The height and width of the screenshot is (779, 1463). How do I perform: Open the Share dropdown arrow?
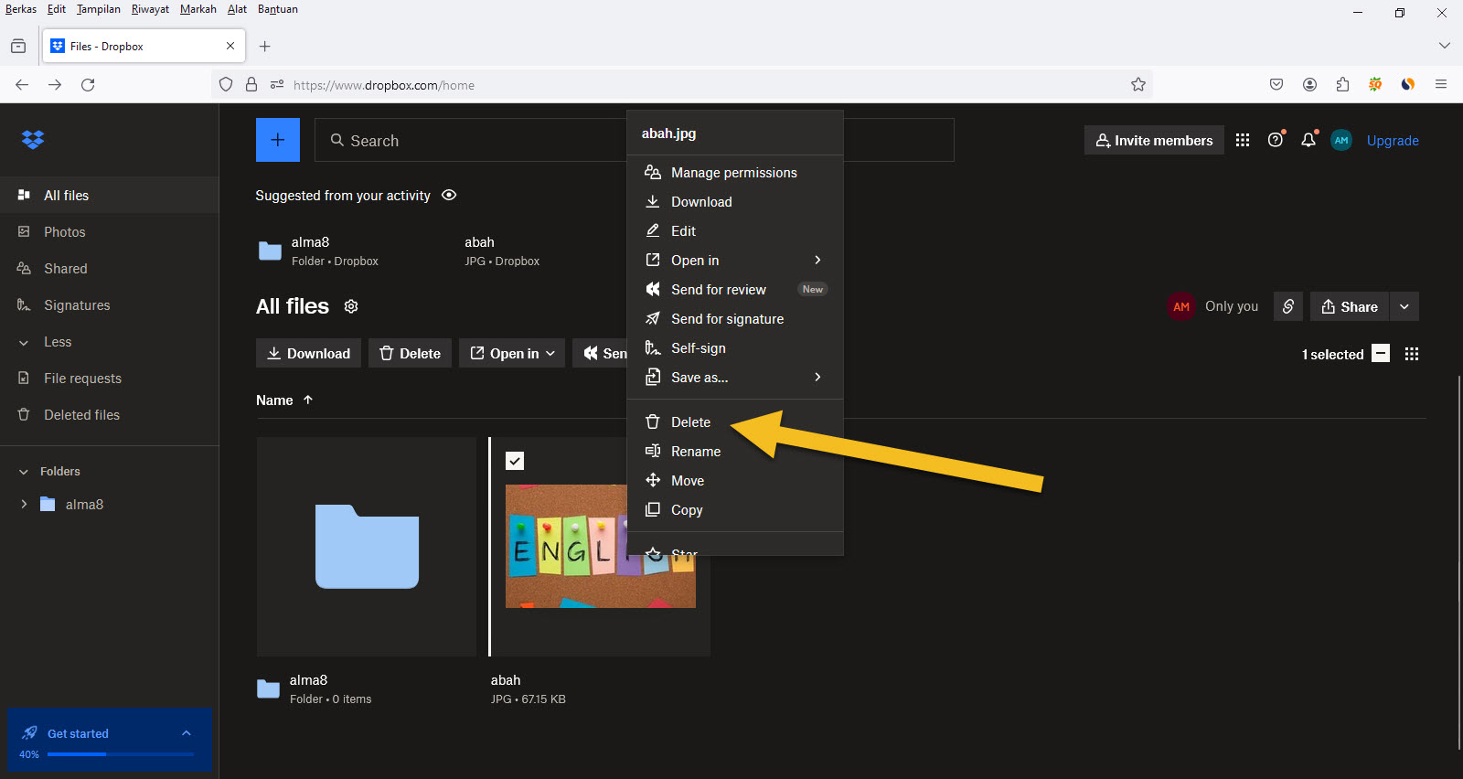[1404, 306]
